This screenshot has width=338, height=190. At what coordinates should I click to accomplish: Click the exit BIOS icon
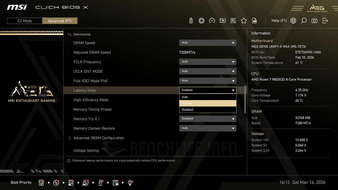pyautogui.click(x=325, y=21)
